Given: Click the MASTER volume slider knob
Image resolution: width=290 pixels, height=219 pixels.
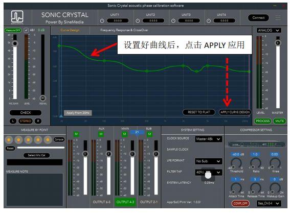Looking at the screenshot, I should [278, 43].
